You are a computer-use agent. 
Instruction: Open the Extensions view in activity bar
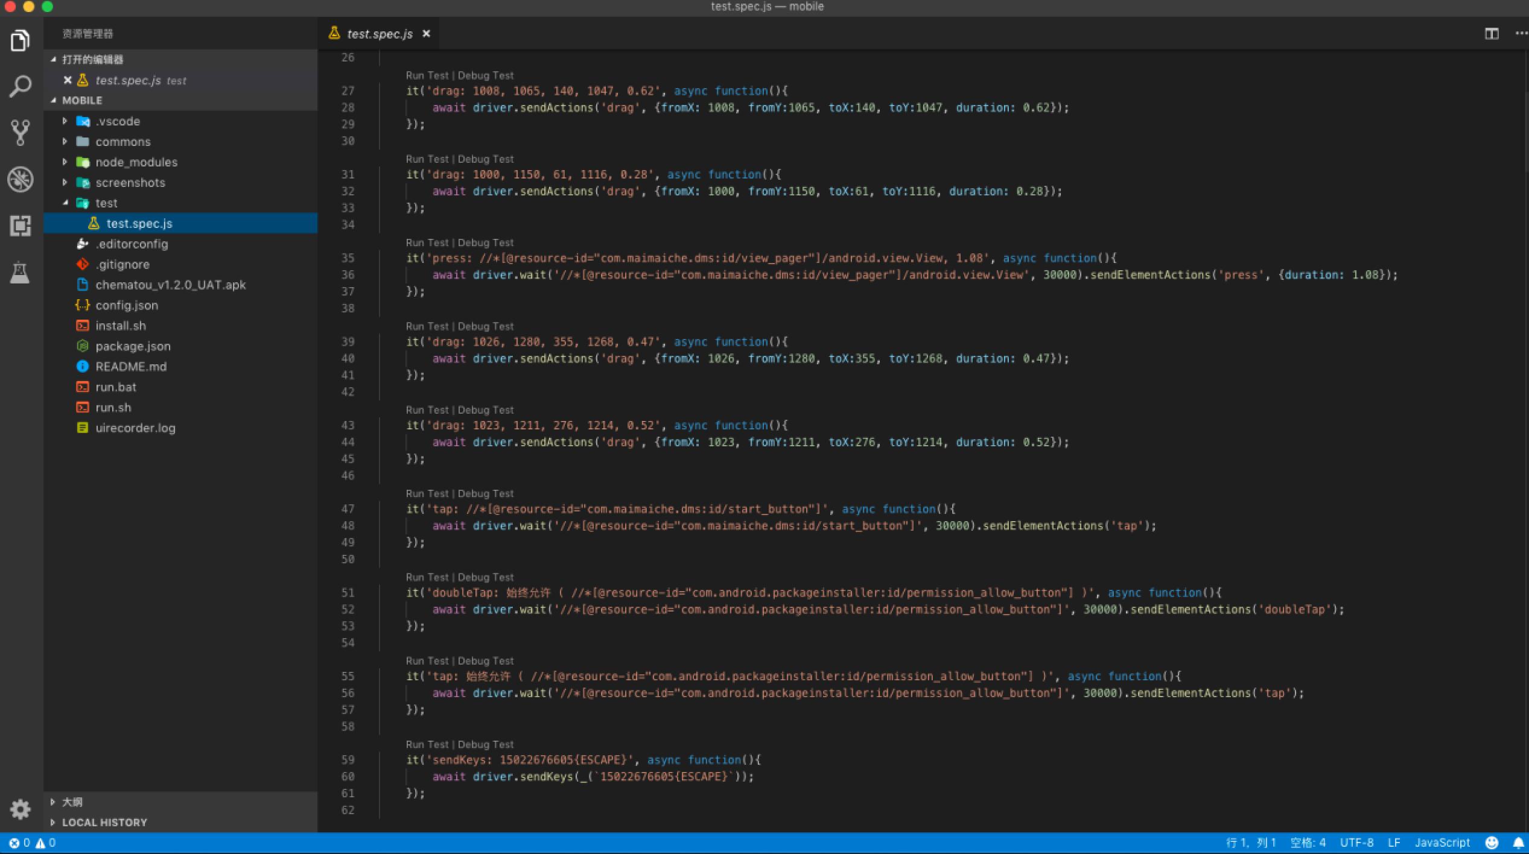coord(21,226)
